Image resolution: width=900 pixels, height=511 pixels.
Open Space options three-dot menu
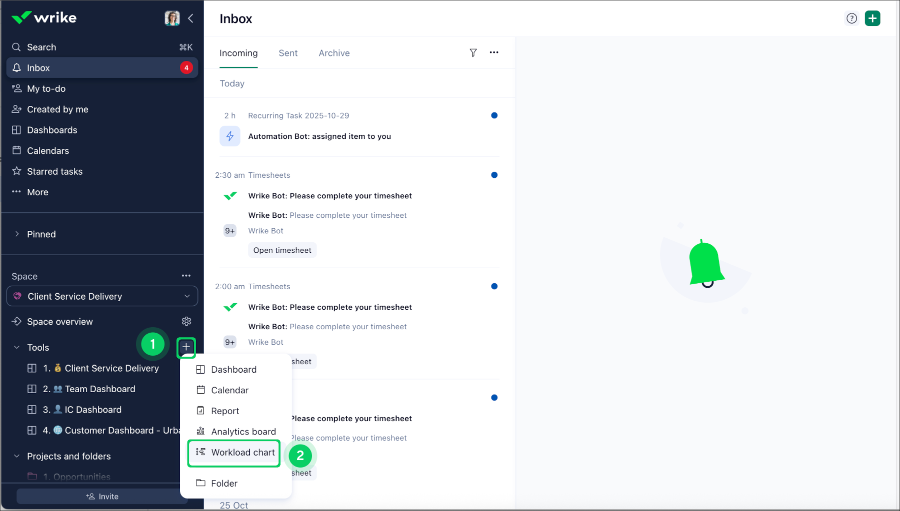186,276
